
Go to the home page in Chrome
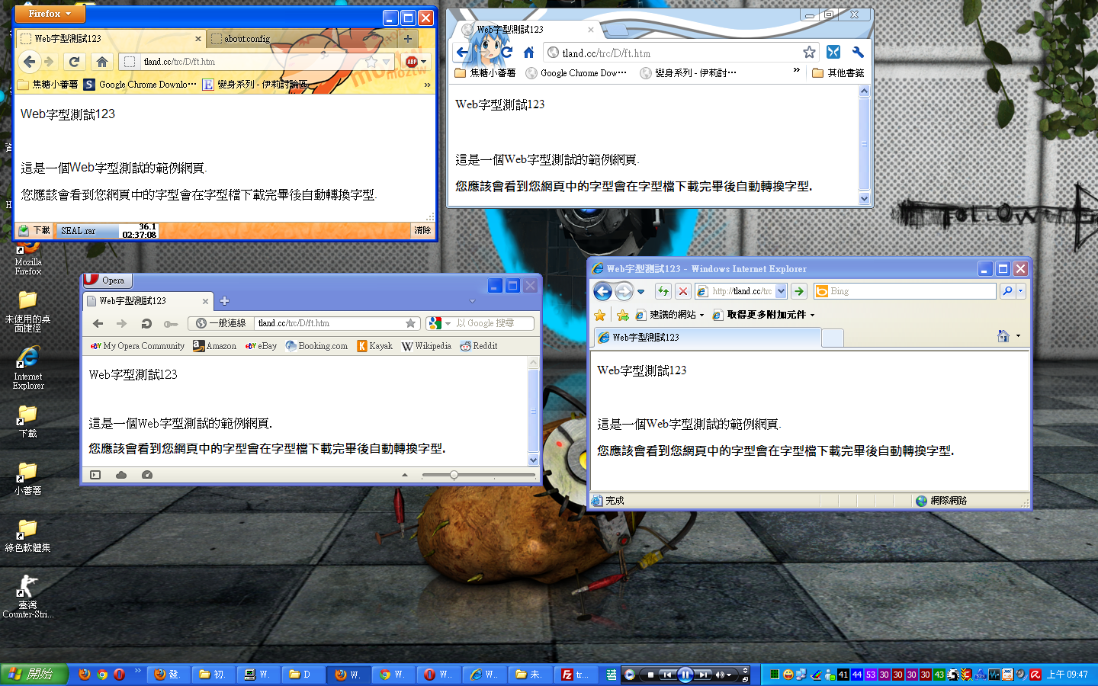(x=528, y=53)
